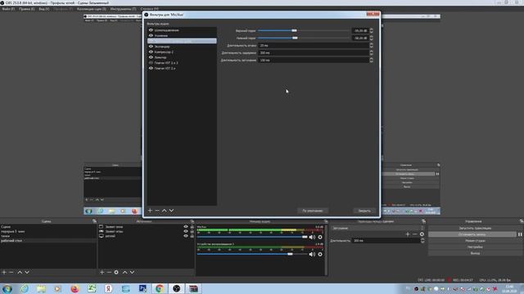Move the source down in Sources panel

(132, 272)
